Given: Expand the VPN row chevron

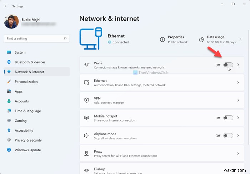Looking at the screenshot, I should coord(238,100).
